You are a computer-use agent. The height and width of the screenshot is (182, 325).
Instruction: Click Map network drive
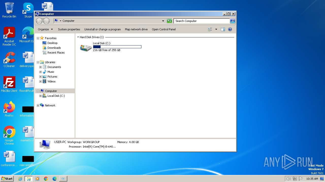point(136,29)
